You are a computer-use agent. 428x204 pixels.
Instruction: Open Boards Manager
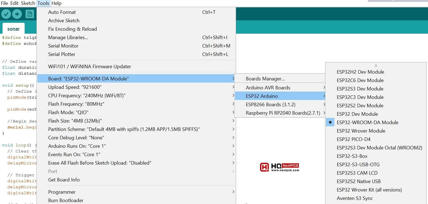tap(265, 79)
